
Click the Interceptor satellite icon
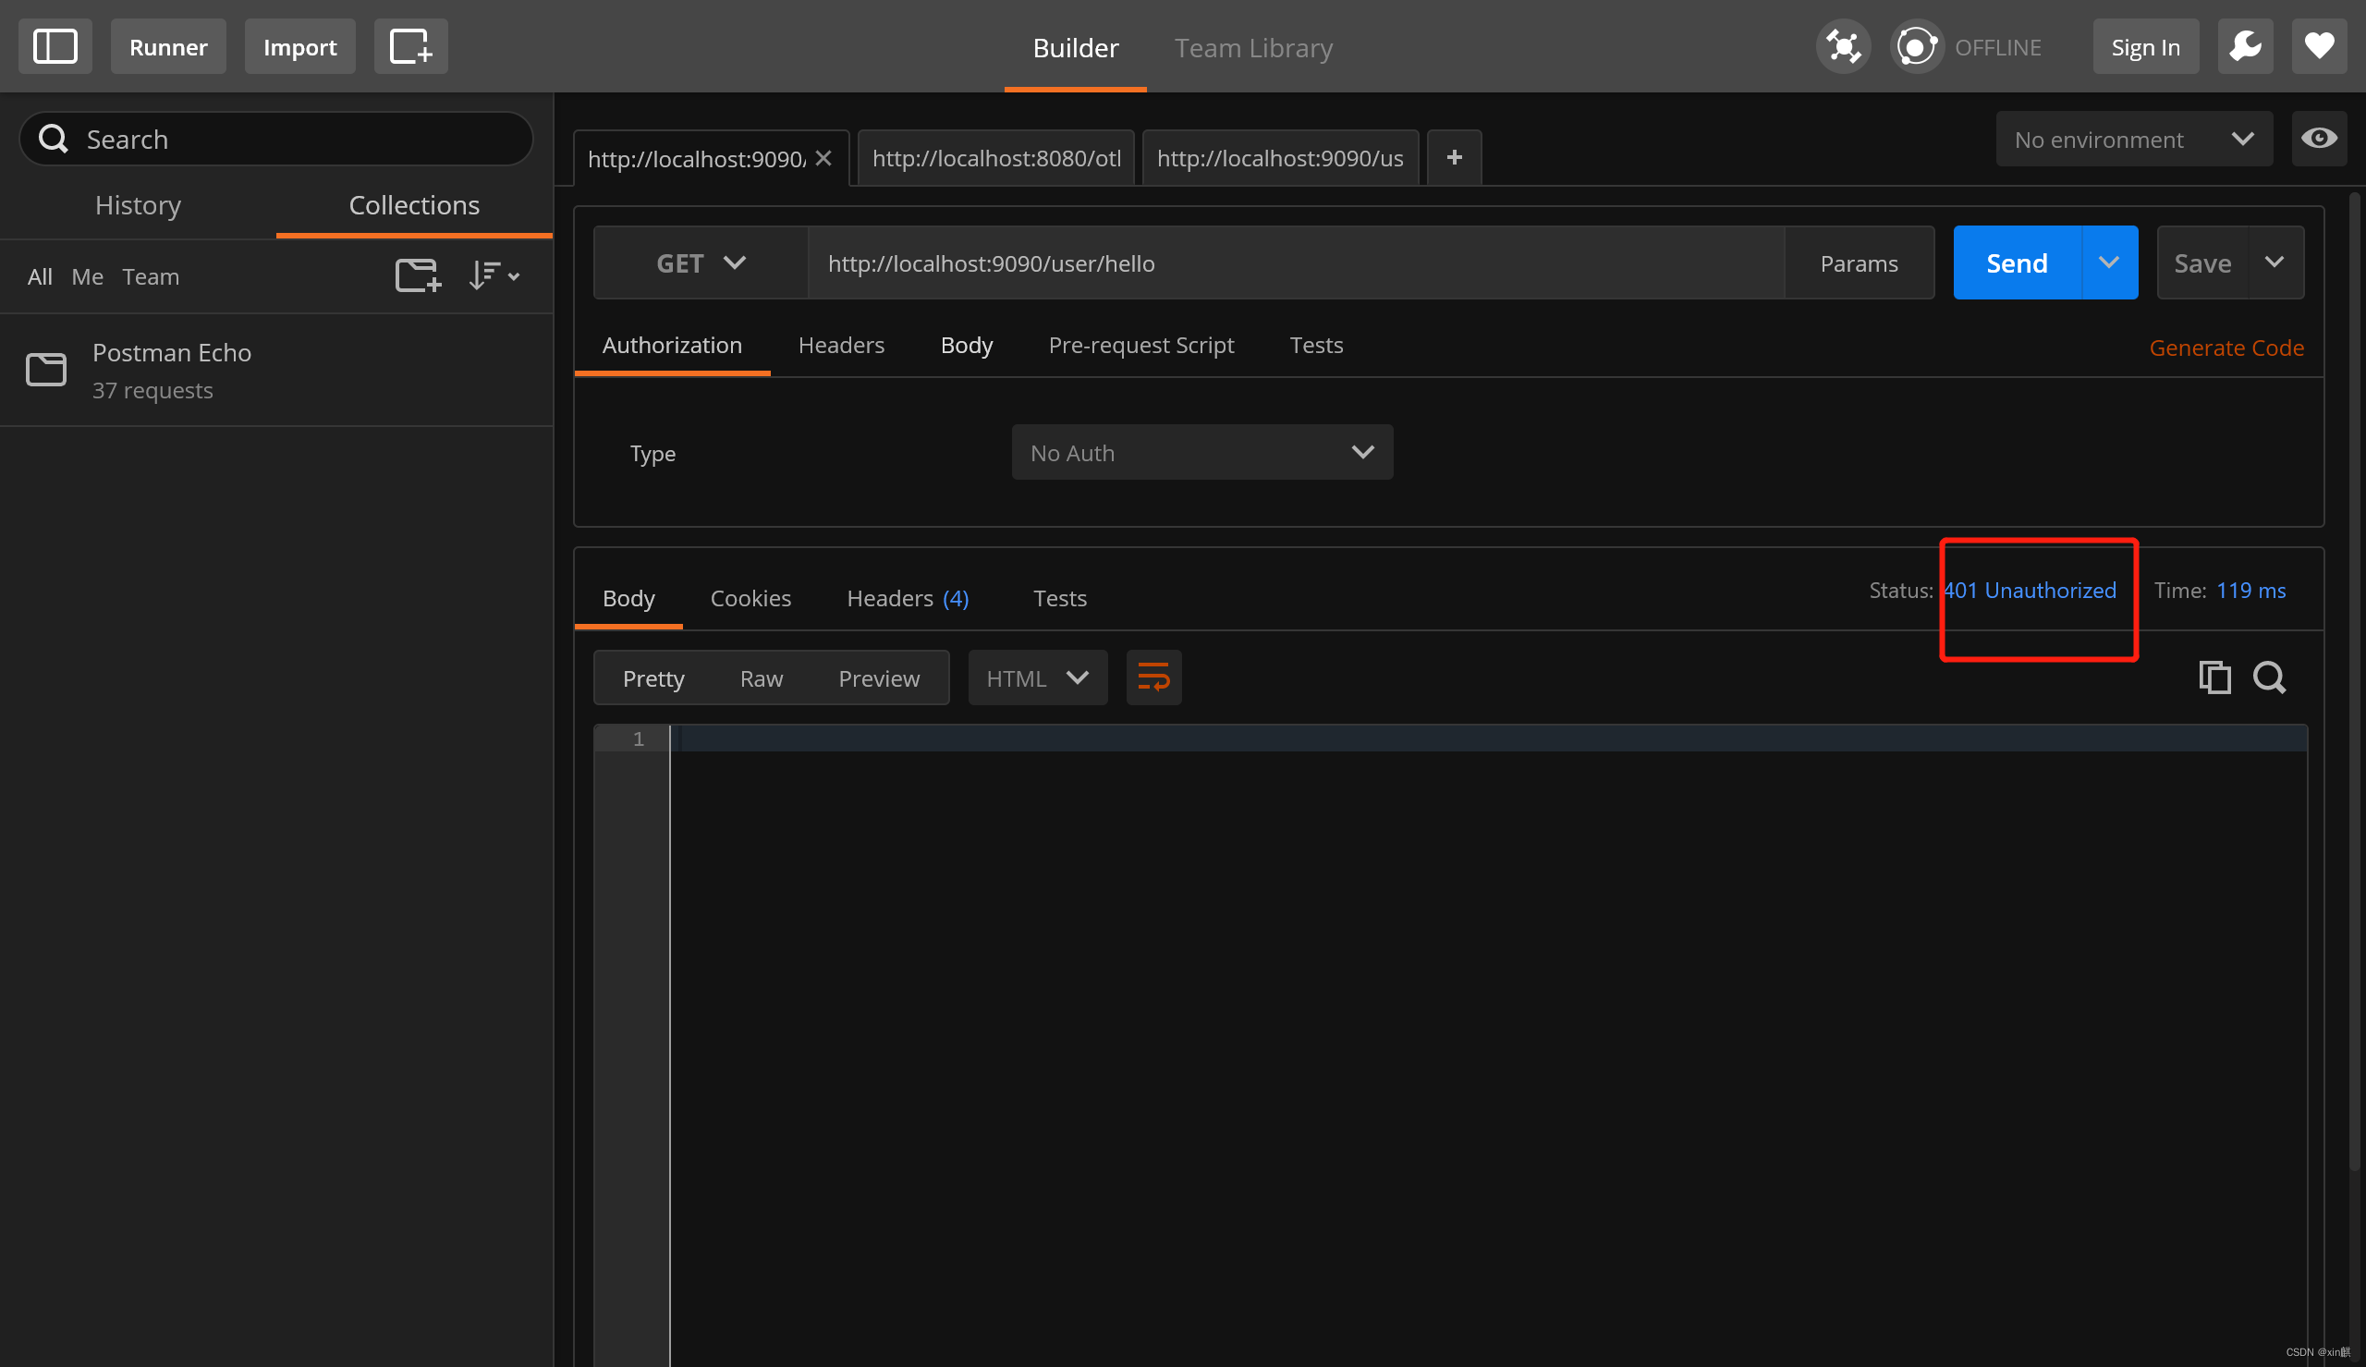(1842, 46)
